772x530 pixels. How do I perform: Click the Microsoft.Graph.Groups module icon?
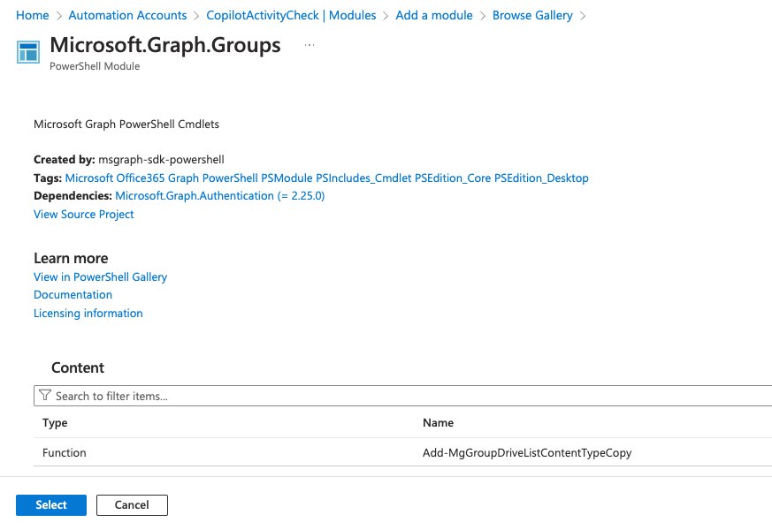tap(28, 51)
